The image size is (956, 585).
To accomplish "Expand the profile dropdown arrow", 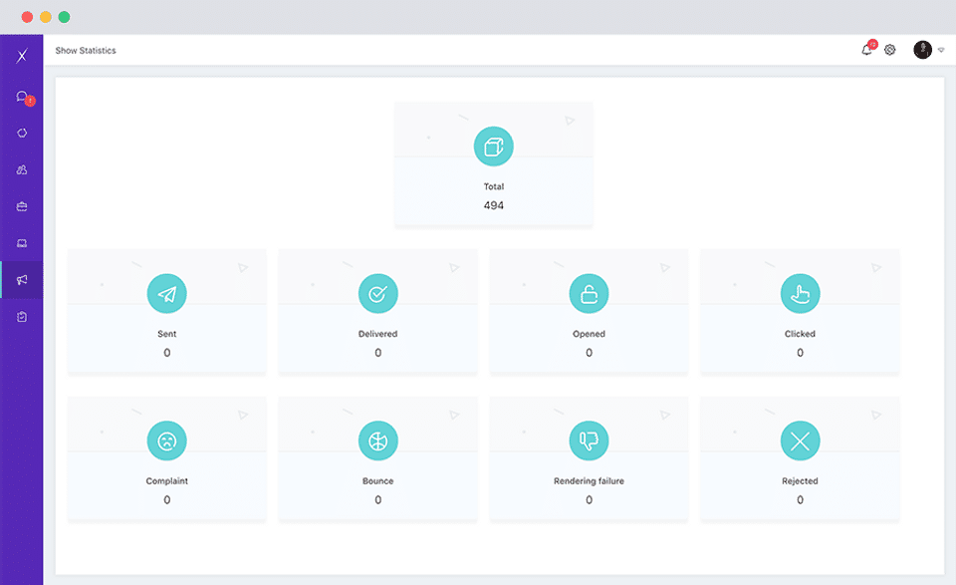I will pos(941,51).
